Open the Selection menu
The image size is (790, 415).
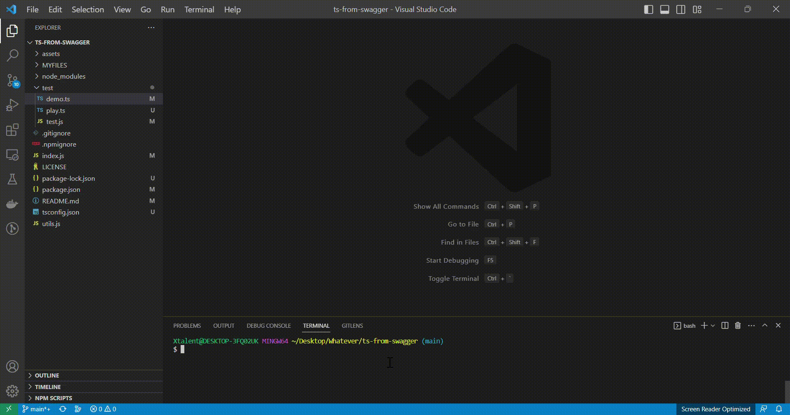88,9
